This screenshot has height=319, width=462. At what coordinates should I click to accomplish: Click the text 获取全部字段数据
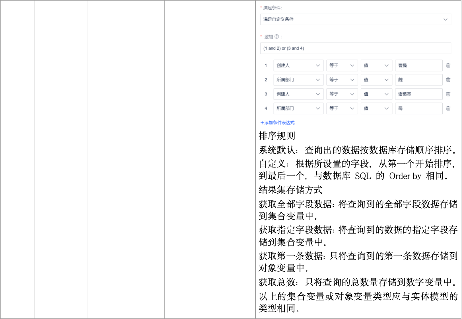click(x=295, y=204)
